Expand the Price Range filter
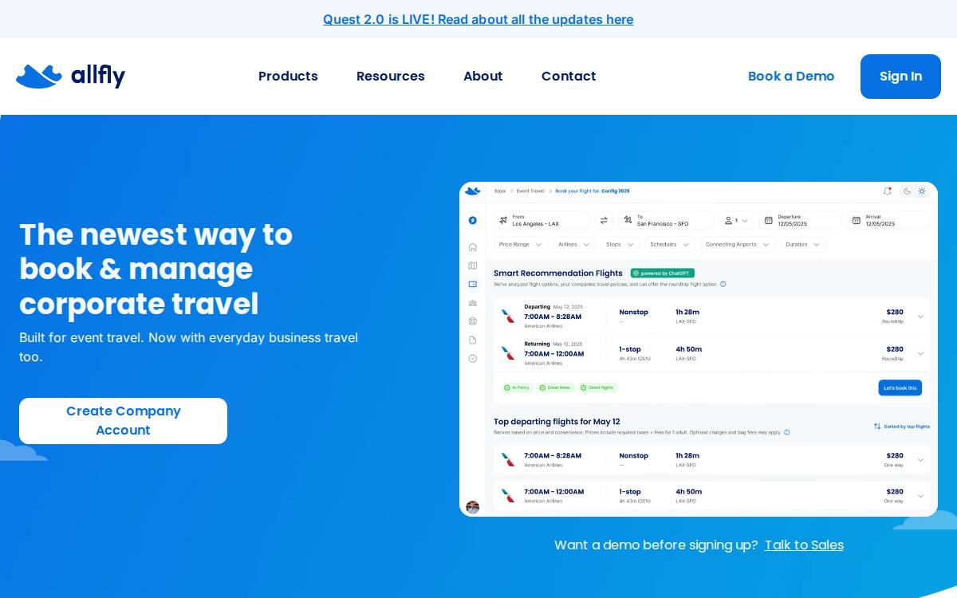 click(x=521, y=245)
